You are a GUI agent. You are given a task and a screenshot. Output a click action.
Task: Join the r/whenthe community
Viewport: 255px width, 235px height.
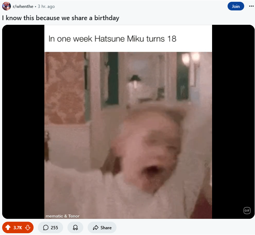(x=236, y=6)
